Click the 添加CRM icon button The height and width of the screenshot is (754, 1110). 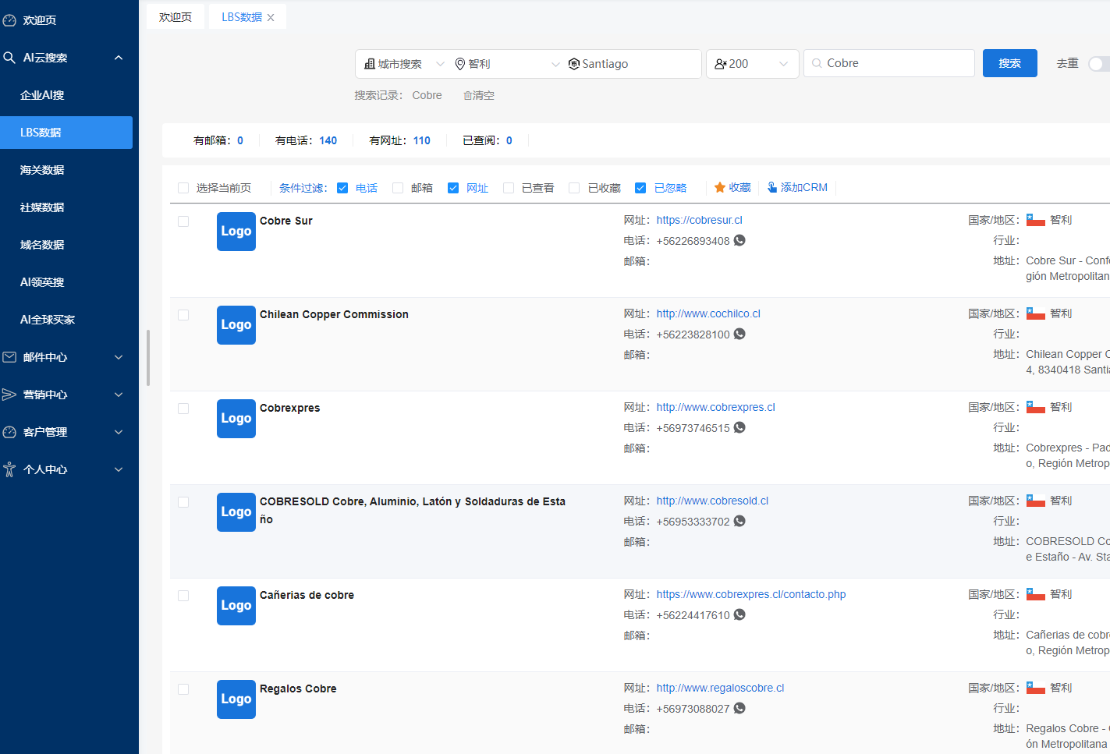tap(772, 187)
